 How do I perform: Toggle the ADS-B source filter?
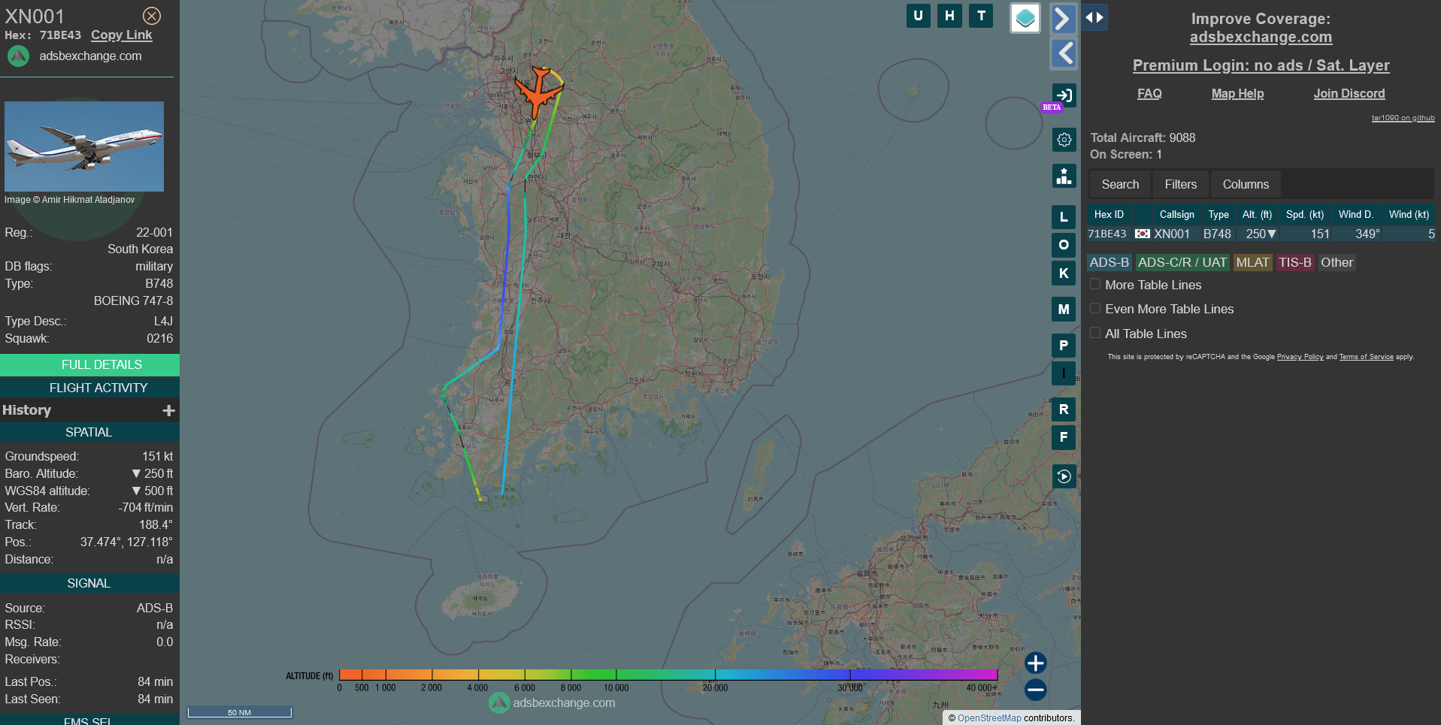1110,262
